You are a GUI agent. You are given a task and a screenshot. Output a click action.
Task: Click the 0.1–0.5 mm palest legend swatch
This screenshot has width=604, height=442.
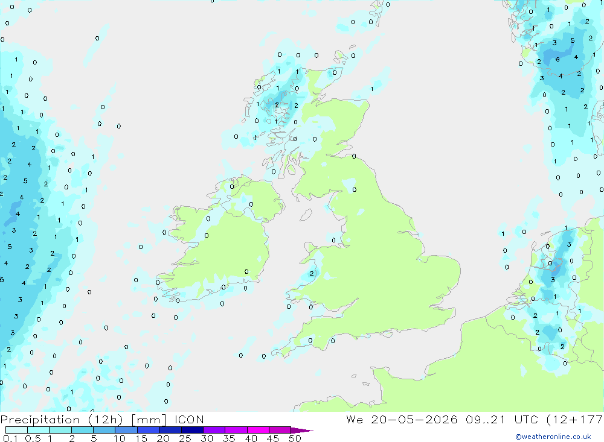point(16,430)
